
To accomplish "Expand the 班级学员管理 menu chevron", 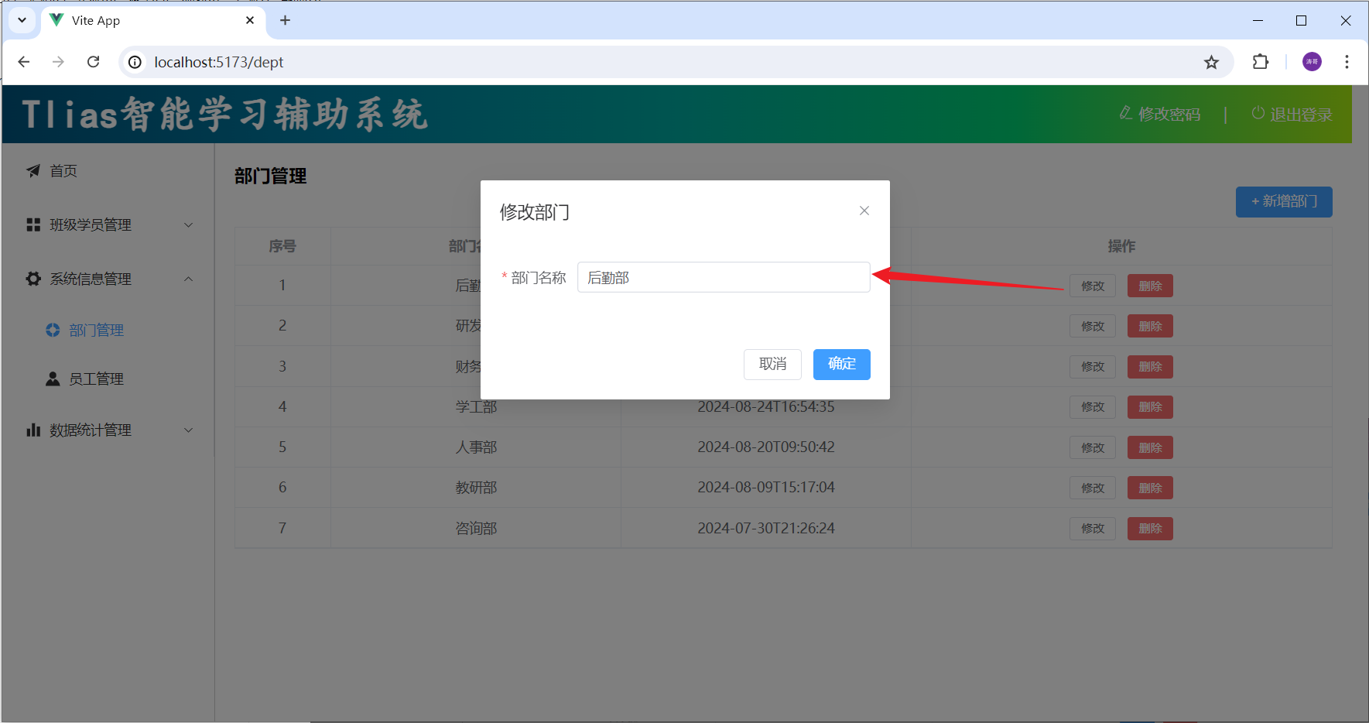I will (188, 225).
